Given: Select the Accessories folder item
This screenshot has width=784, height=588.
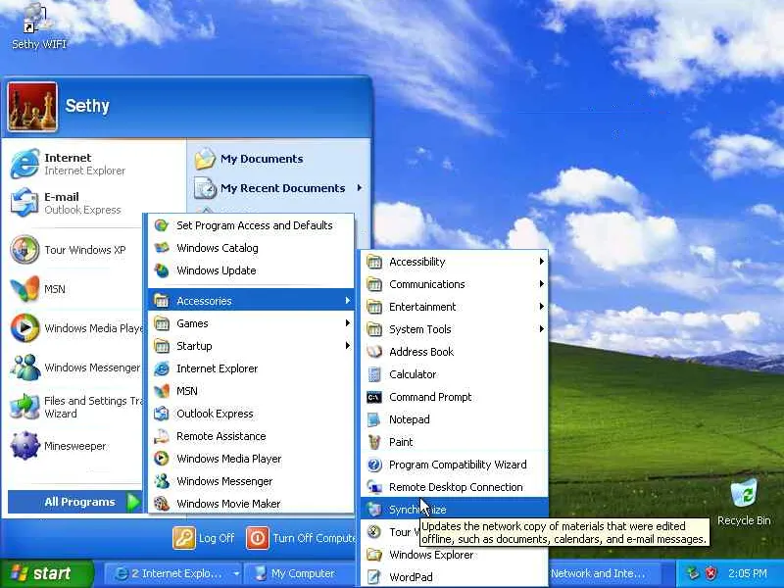Looking at the screenshot, I should pyautogui.click(x=251, y=301).
